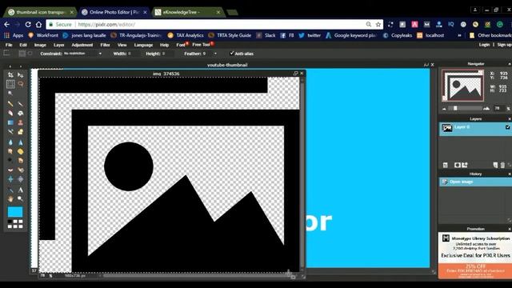Viewport: 512px width, 288px height.
Task: Select the Pencil tool
Action: [10, 104]
